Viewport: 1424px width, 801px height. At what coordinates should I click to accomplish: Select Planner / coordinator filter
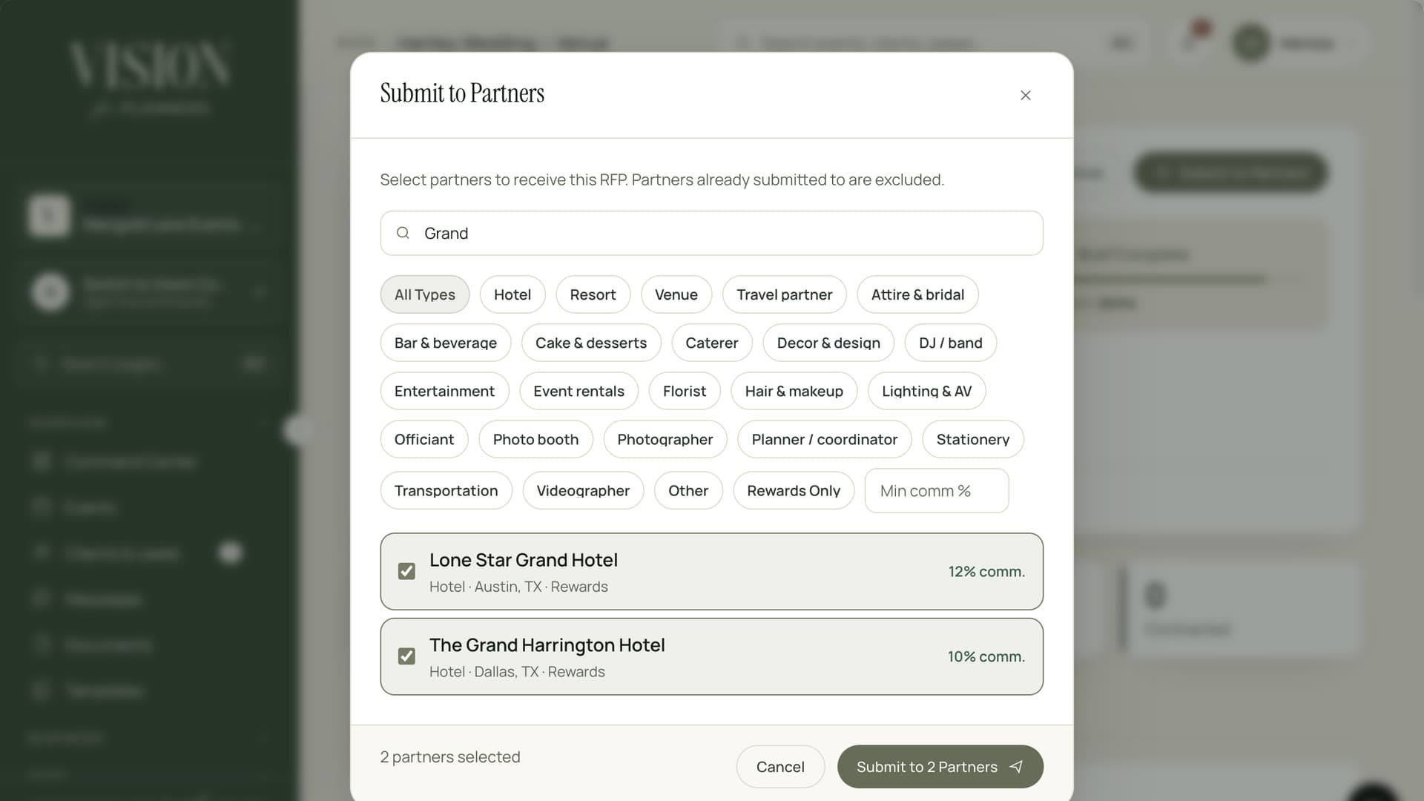[825, 439]
